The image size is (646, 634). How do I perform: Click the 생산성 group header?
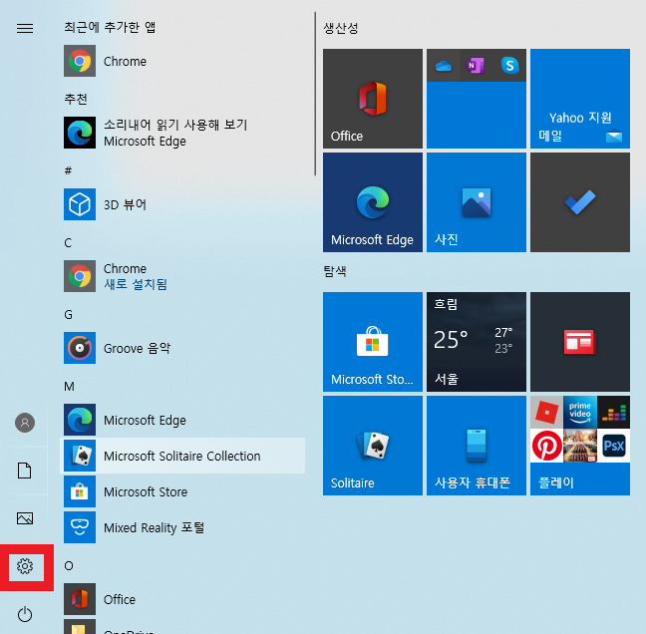[x=341, y=28]
